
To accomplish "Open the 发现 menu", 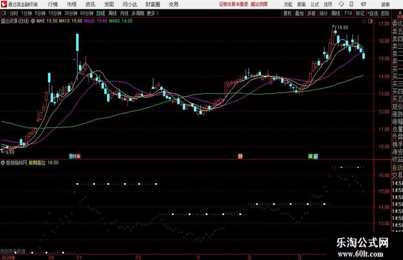I will click(109, 4).
